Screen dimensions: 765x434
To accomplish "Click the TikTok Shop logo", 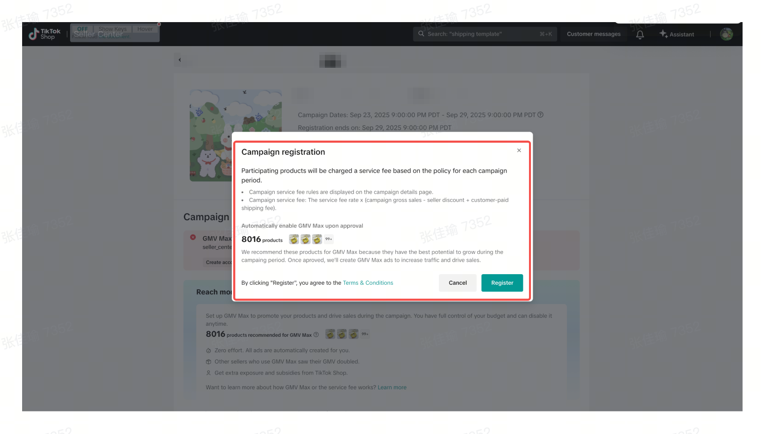I will (x=45, y=34).
